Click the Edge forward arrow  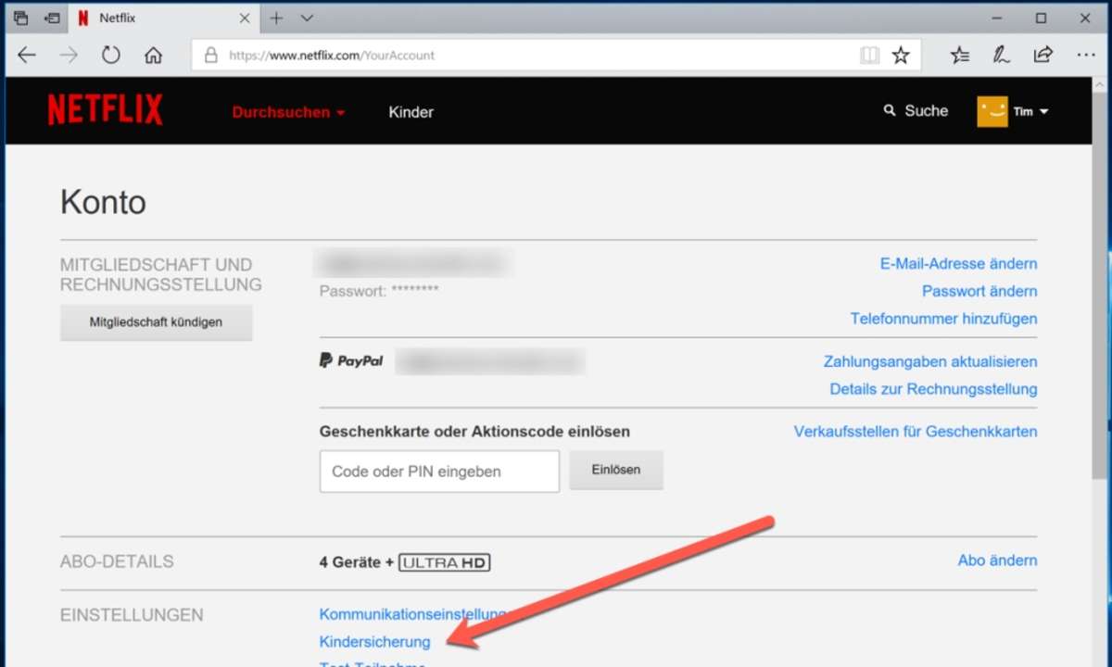click(x=69, y=55)
